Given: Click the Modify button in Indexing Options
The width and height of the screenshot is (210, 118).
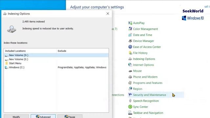Looking at the screenshot, I should [16, 116].
